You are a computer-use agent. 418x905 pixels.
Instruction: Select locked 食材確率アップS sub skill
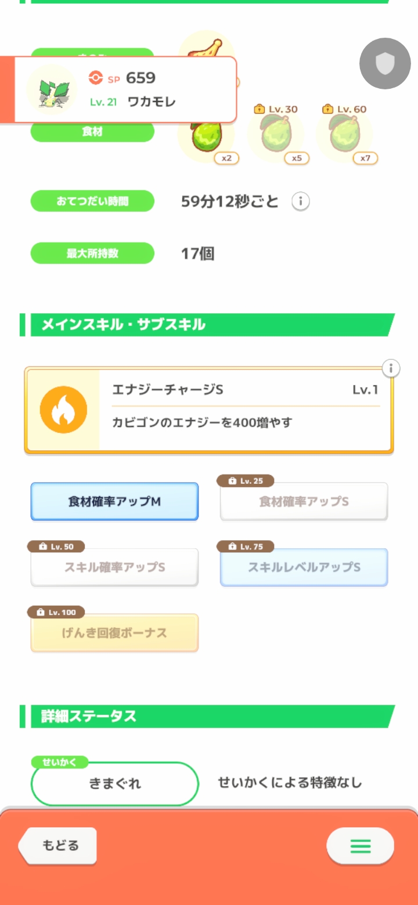click(304, 501)
